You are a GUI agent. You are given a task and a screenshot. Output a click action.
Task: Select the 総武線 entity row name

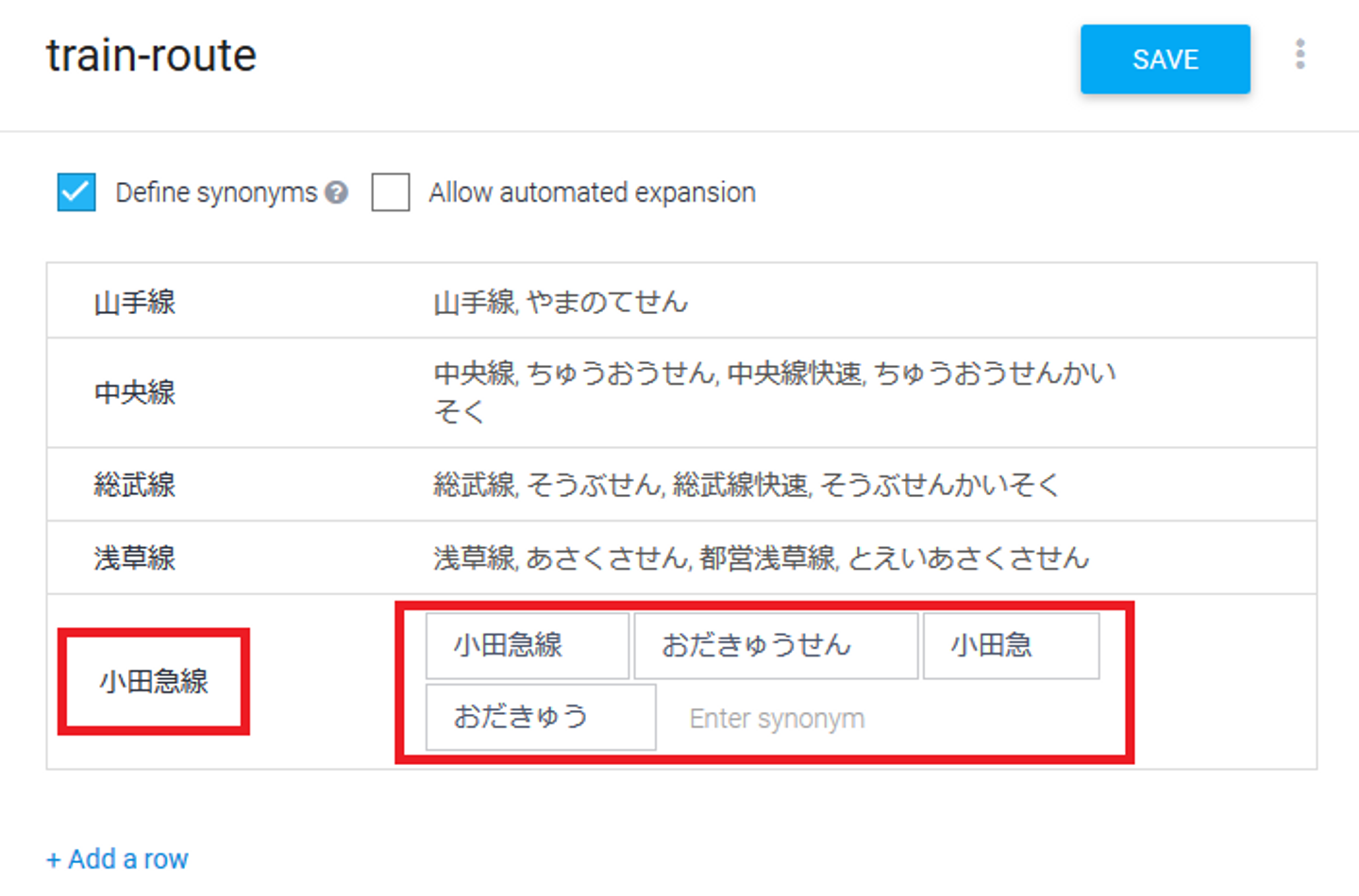coord(135,485)
